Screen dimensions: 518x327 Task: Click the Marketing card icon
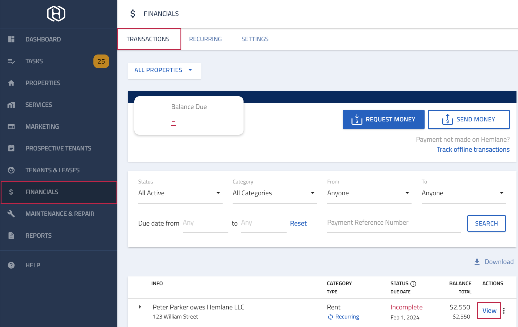coord(11,127)
